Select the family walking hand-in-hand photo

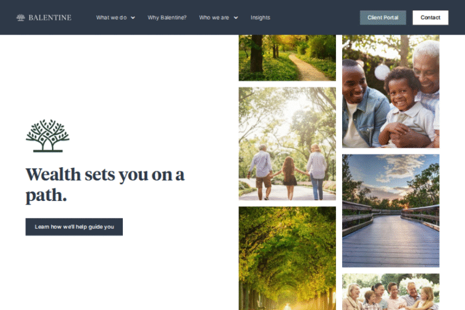287,143
